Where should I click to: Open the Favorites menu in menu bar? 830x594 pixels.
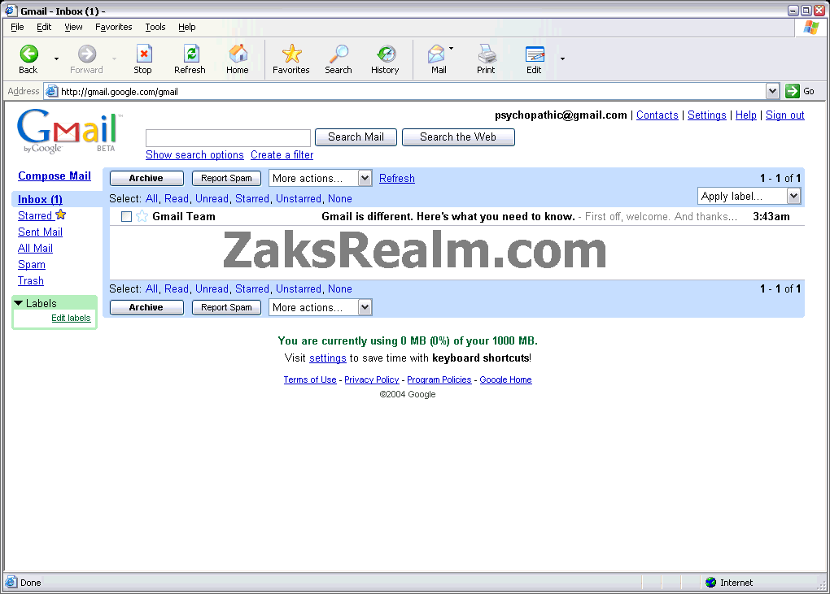click(x=114, y=27)
